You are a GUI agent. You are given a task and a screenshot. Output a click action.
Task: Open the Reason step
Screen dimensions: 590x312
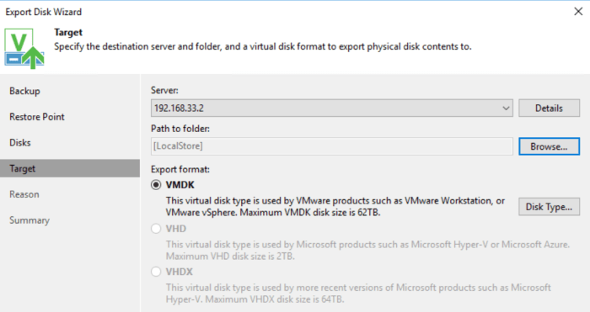click(x=24, y=194)
